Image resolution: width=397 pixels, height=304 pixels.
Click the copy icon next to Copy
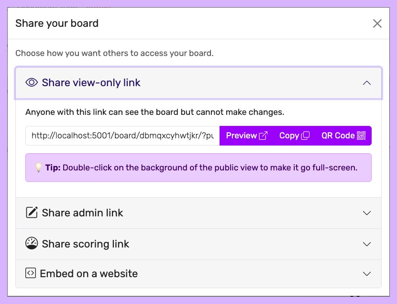(x=305, y=135)
